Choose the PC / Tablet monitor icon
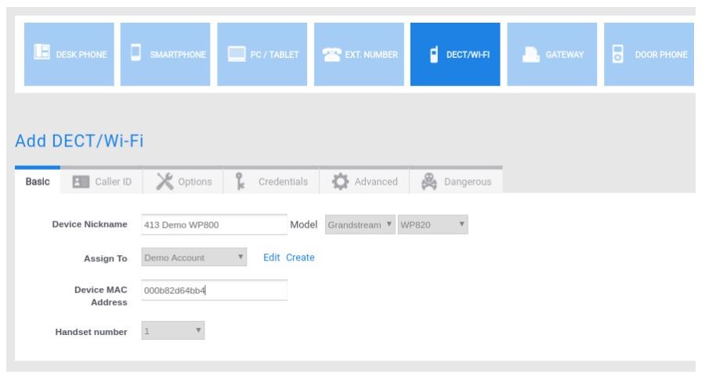This screenshot has height=378, width=705. tap(236, 55)
